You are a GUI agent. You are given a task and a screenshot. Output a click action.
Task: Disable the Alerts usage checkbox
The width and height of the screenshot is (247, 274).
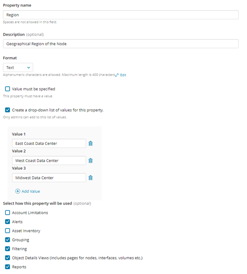pyautogui.click(x=8, y=222)
